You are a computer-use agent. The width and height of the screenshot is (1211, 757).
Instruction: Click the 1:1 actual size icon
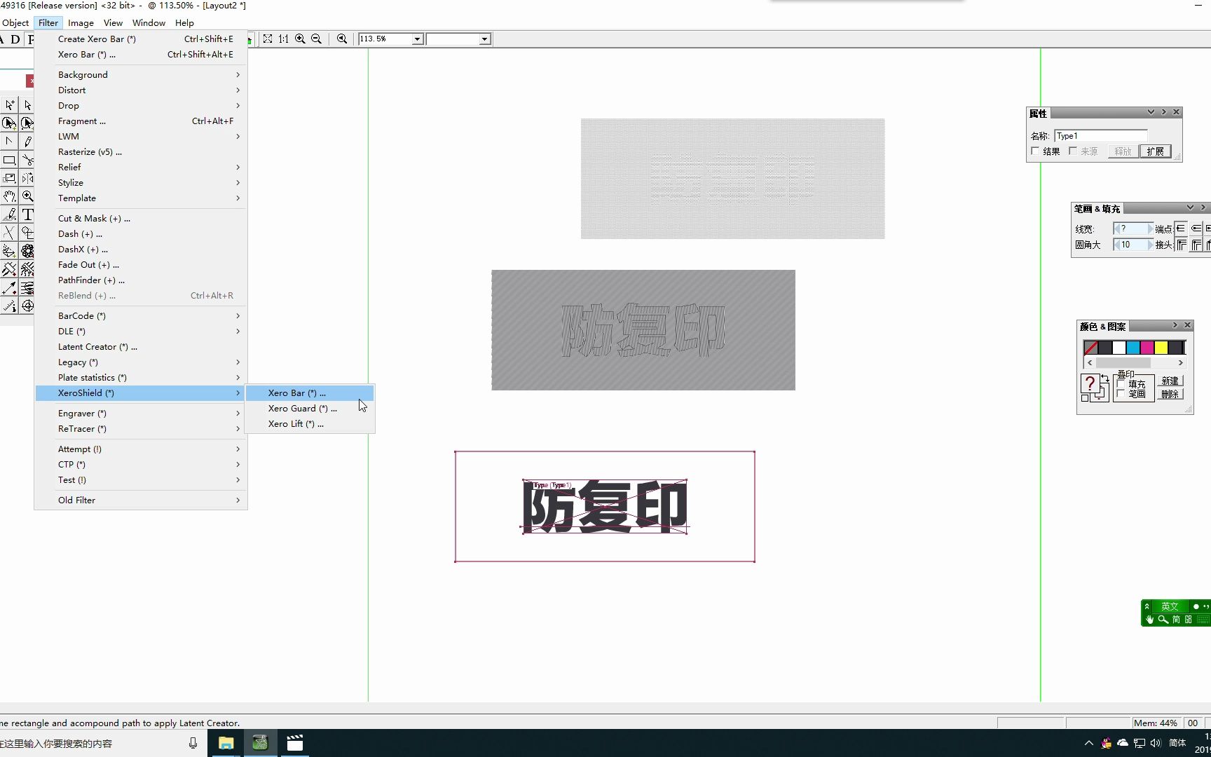click(x=284, y=39)
